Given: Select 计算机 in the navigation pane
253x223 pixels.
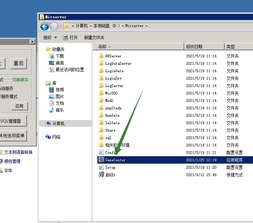Looking at the screenshot, I should coord(58,123).
